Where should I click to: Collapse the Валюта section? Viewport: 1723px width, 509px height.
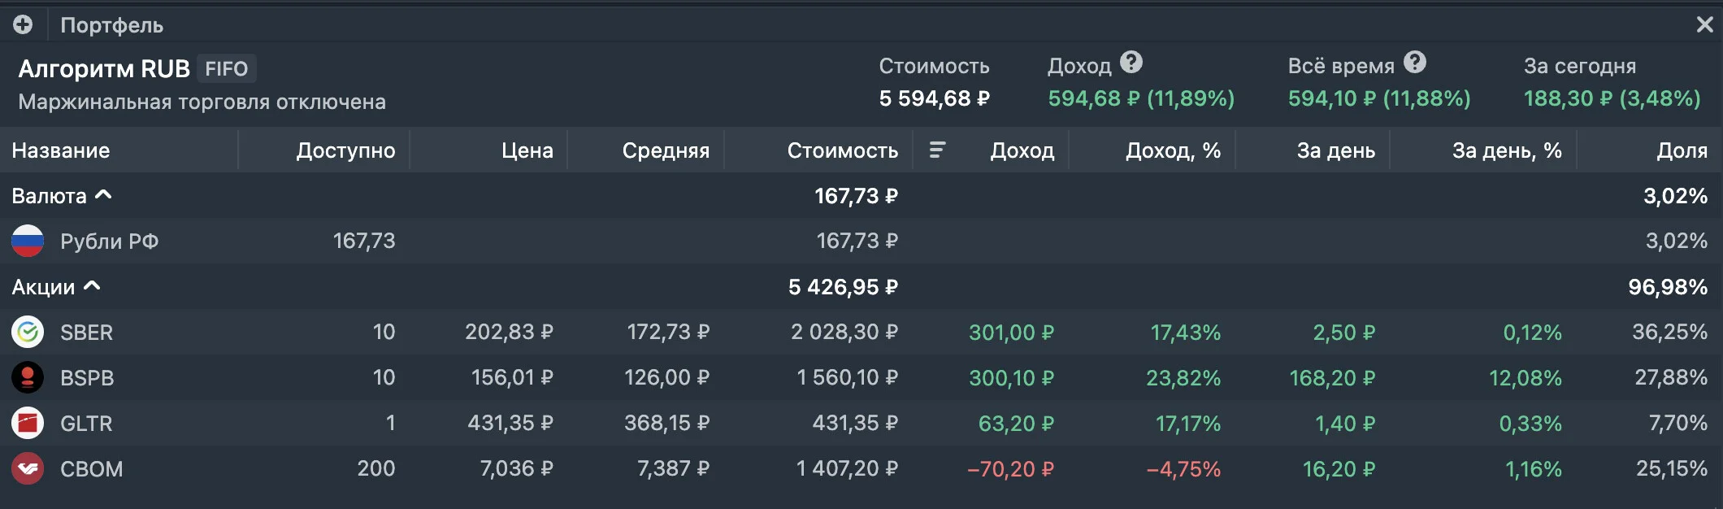pos(103,195)
